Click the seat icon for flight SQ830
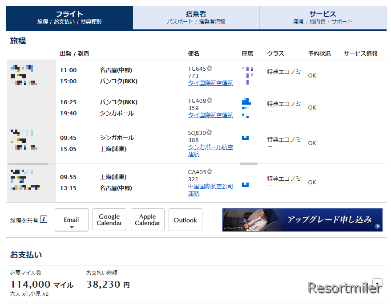 click(x=245, y=138)
